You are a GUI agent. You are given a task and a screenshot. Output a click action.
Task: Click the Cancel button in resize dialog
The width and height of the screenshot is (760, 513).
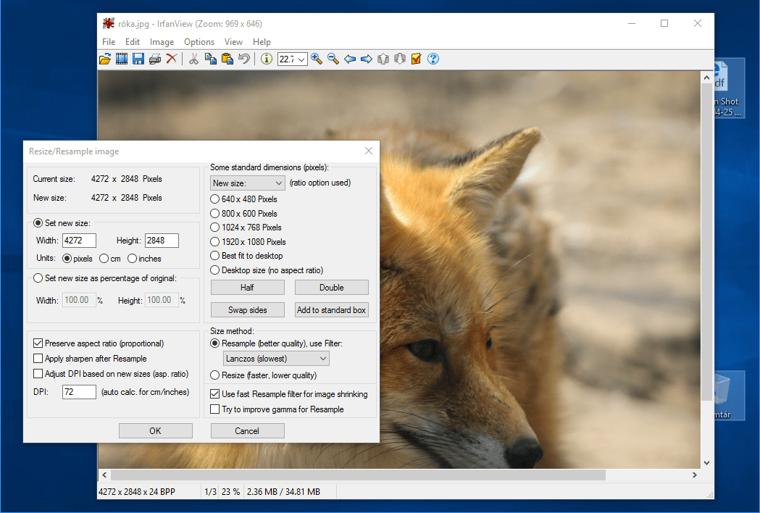click(247, 430)
